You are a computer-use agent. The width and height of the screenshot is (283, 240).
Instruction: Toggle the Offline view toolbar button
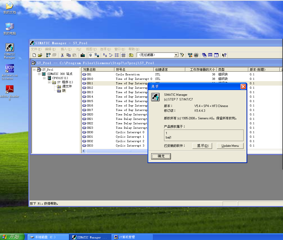tap(91, 55)
